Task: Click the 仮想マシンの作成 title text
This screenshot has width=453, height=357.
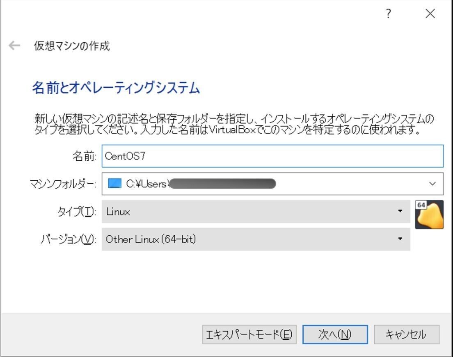Action: pyautogui.click(x=72, y=46)
